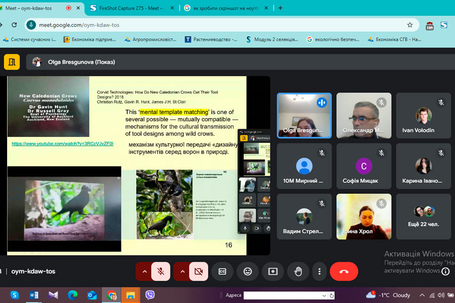The image size is (455, 303).
Task: Expand the microphone audio settings arrow
Action: point(144,271)
